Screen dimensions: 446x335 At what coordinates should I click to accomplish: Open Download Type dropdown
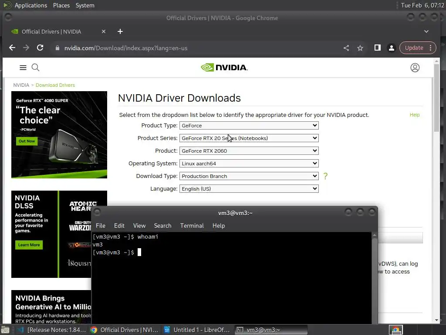coord(249,176)
